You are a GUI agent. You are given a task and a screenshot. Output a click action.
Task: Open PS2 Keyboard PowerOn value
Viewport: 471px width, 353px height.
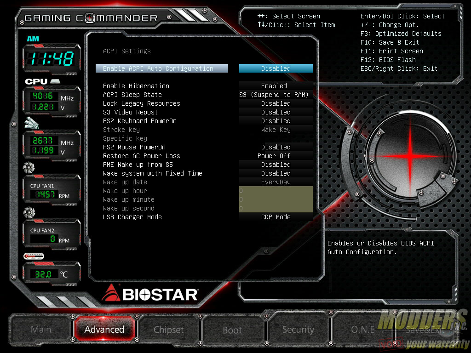tap(276, 121)
